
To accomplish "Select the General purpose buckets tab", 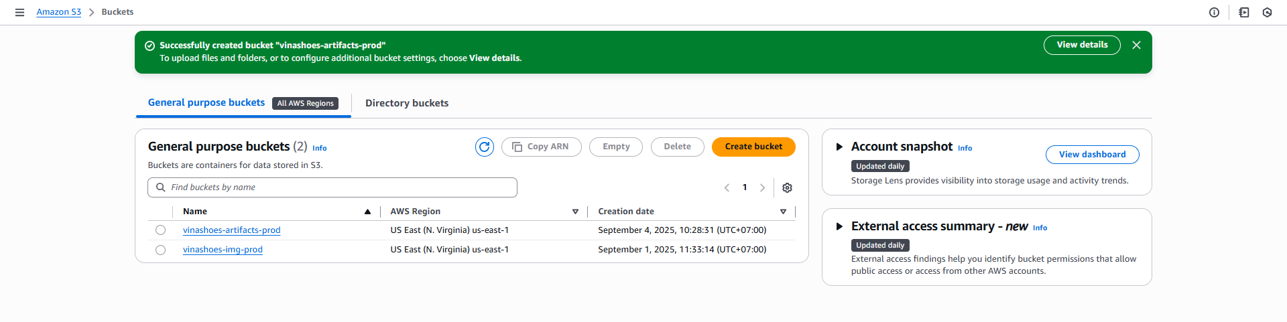I will [206, 102].
